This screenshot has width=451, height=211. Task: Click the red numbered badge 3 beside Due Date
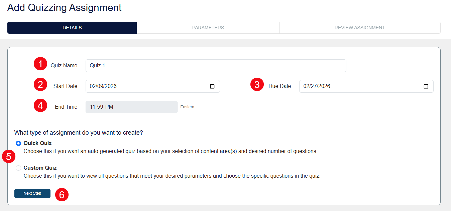click(257, 84)
